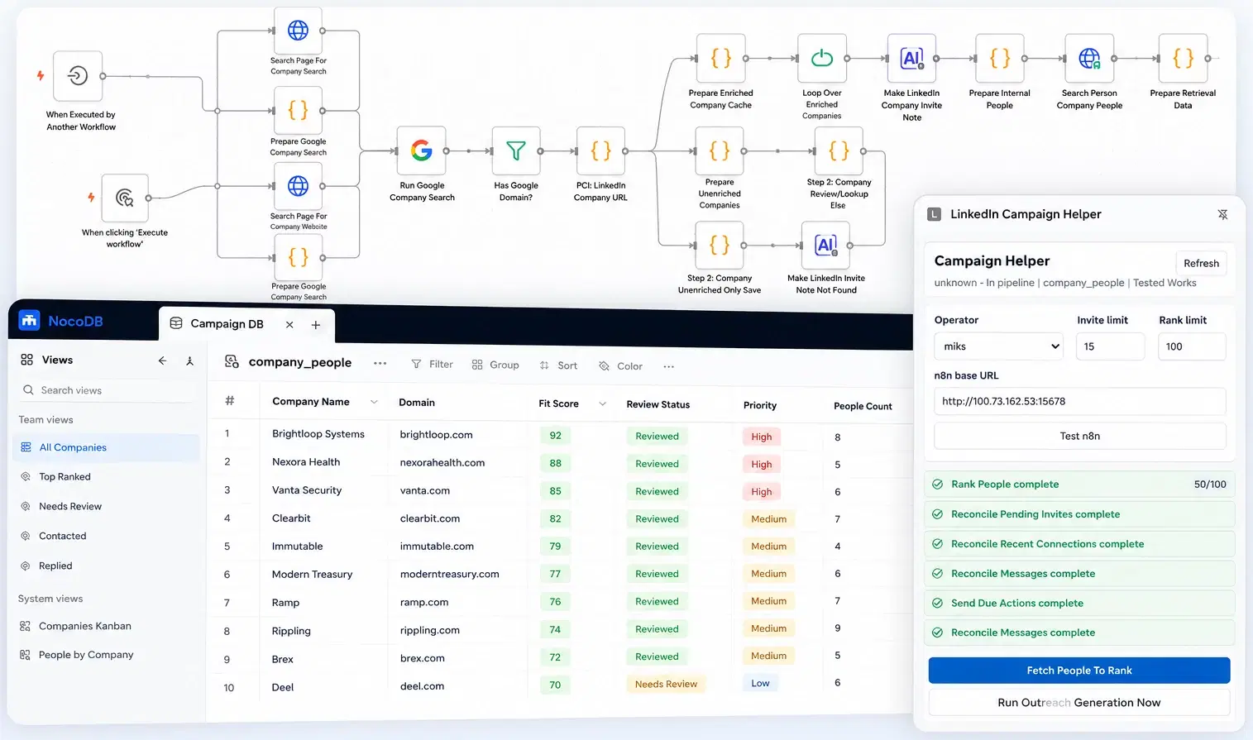Select the 'Search Person Company People' node
This screenshot has height=740, width=1253.
click(1089, 58)
